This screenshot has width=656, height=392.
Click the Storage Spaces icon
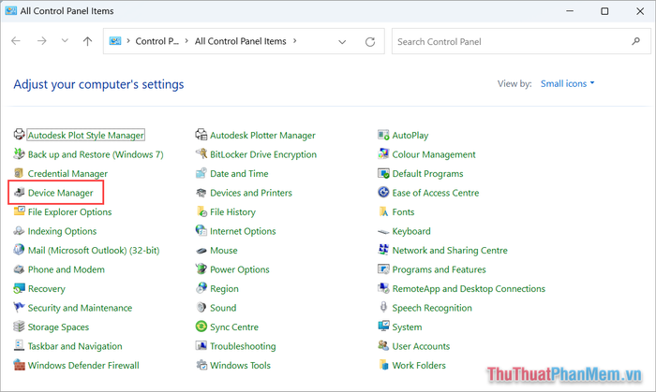pyautogui.click(x=20, y=327)
